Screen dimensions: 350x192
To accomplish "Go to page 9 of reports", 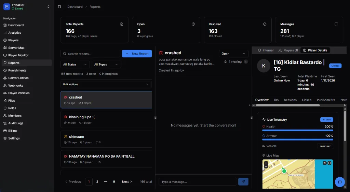I will pyautogui.click(x=114, y=182).
